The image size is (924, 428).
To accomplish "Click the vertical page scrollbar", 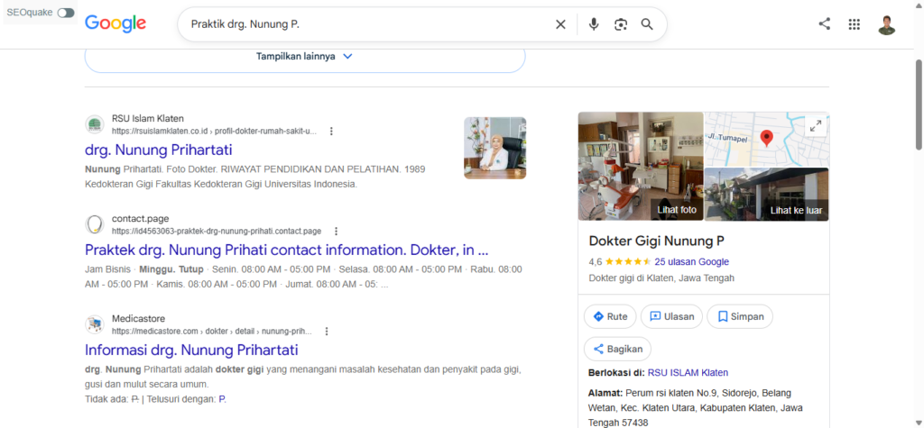I will pyautogui.click(x=919, y=105).
